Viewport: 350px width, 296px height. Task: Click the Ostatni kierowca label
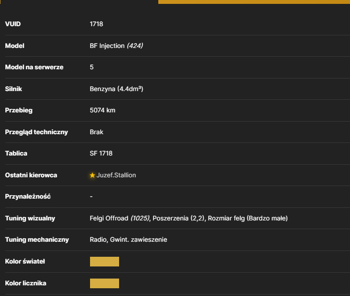(31, 175)
